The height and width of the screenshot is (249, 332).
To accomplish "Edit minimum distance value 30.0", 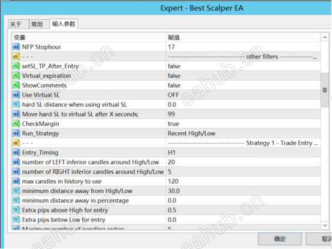I will coord(243,191).
